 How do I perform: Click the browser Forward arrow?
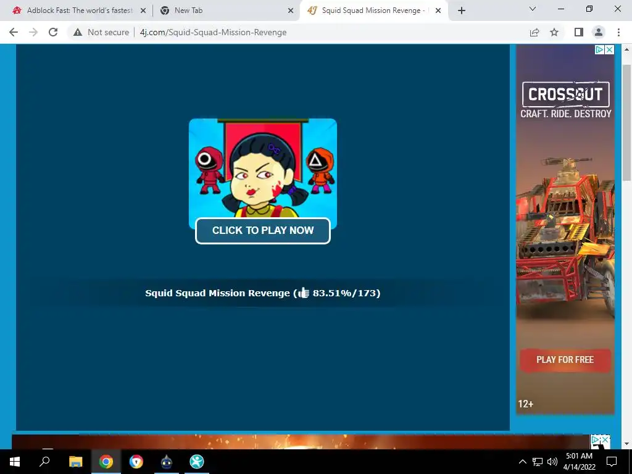point(33,32)
